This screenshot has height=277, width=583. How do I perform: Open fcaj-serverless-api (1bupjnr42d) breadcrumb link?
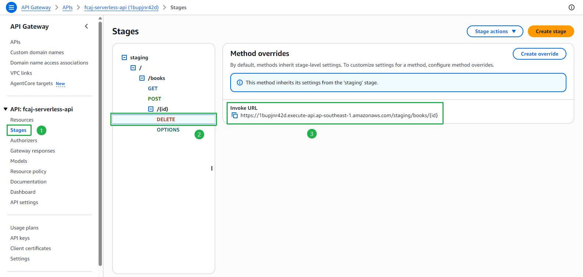[x=121, y=7]
